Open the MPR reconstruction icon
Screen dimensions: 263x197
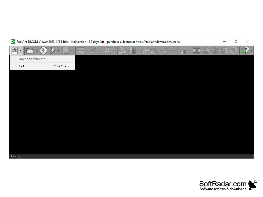pos(206,50)
